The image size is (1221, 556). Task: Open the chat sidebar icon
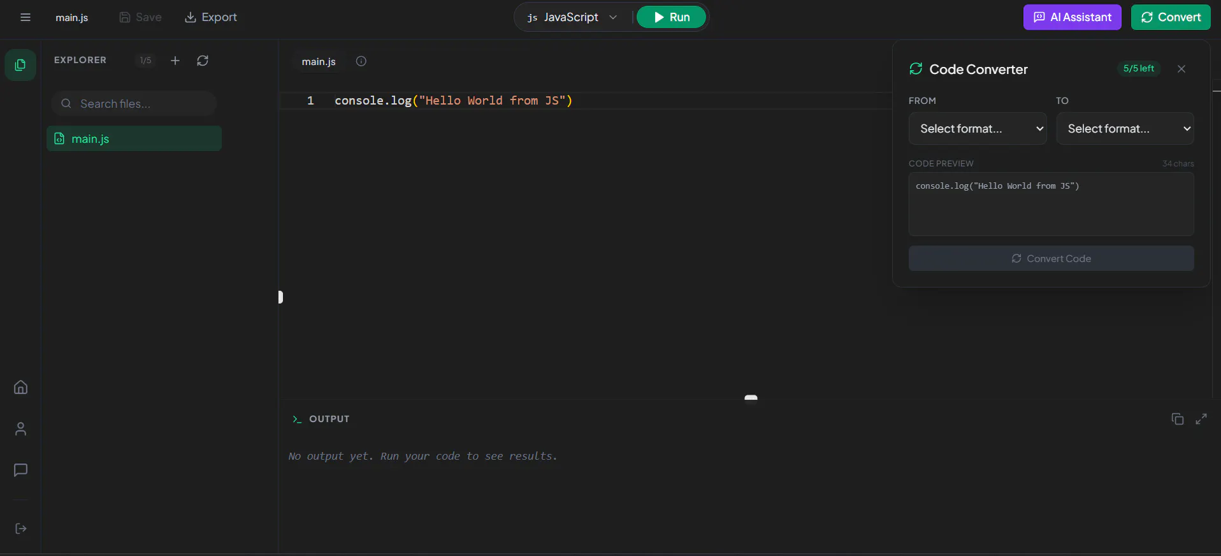pos(20,470)
